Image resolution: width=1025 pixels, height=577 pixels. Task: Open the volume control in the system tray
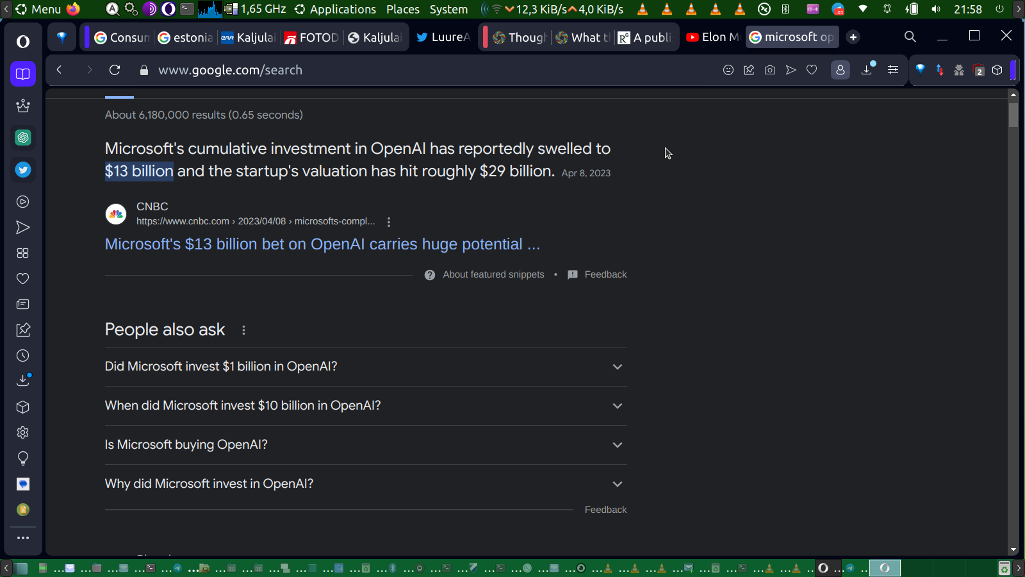(936, 9)
